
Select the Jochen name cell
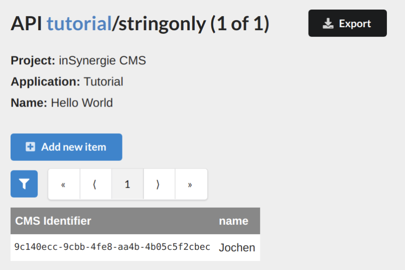237,247
